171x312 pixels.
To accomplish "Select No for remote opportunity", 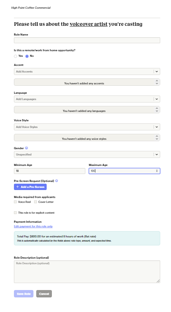I will (27, 56).
